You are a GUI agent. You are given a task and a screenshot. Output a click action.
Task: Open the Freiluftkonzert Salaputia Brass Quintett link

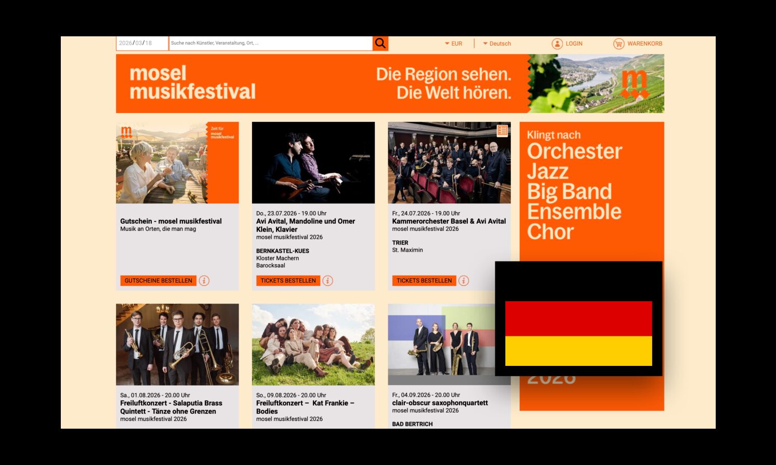coord(172,407)
